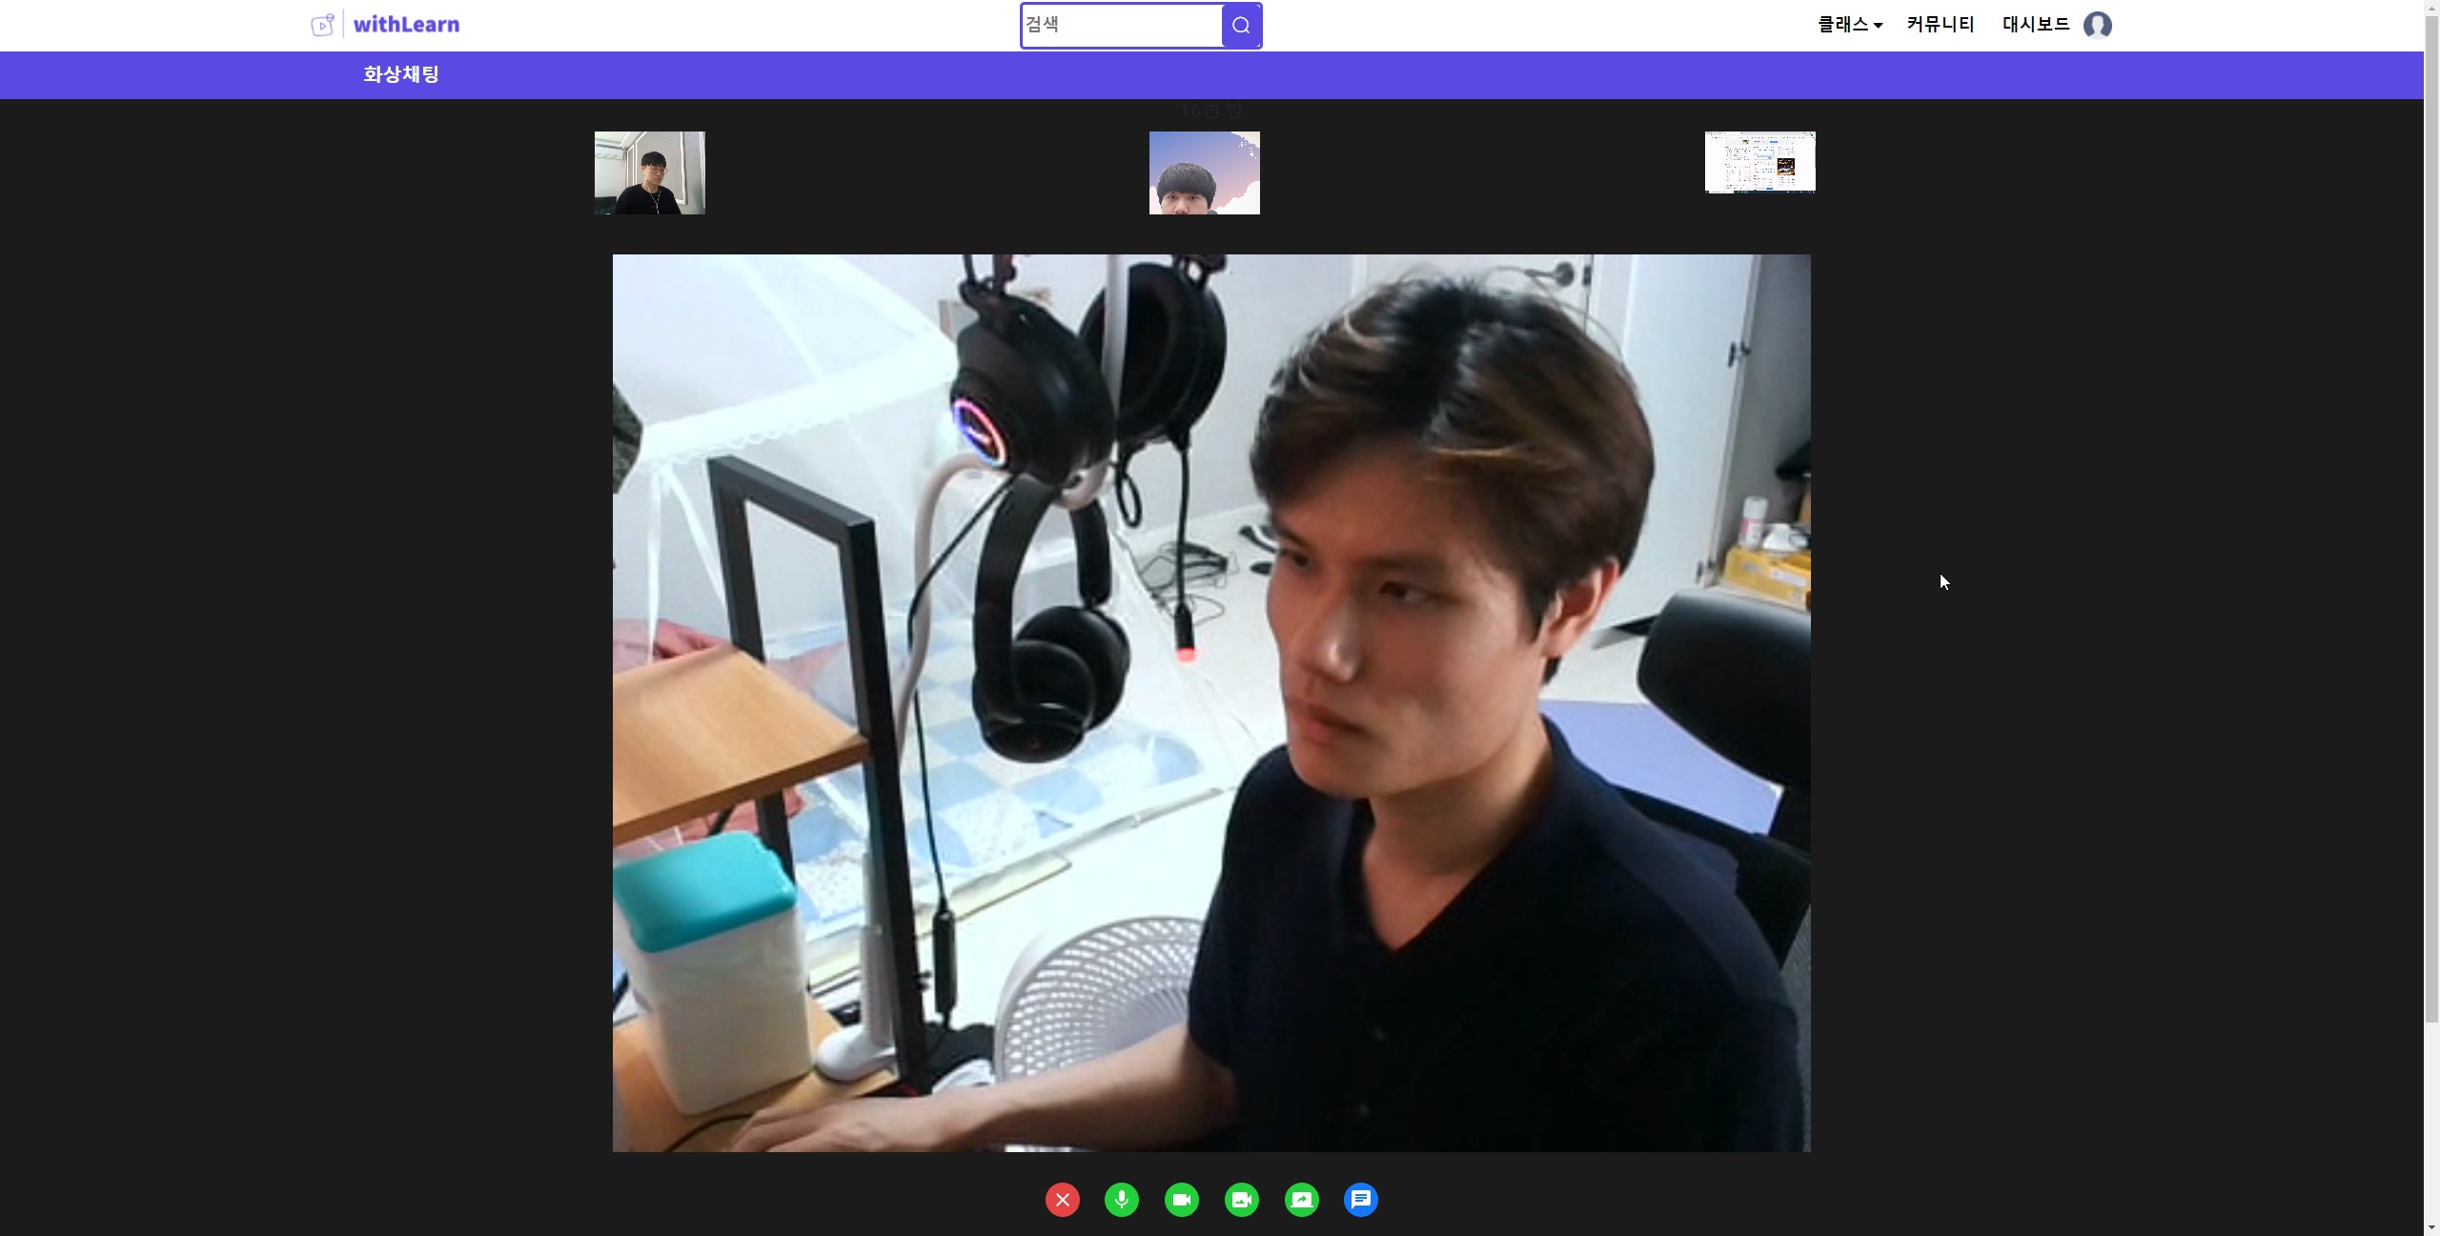
Task: Click the 화상채팅 header title
Action: click(x=401, y=74)
